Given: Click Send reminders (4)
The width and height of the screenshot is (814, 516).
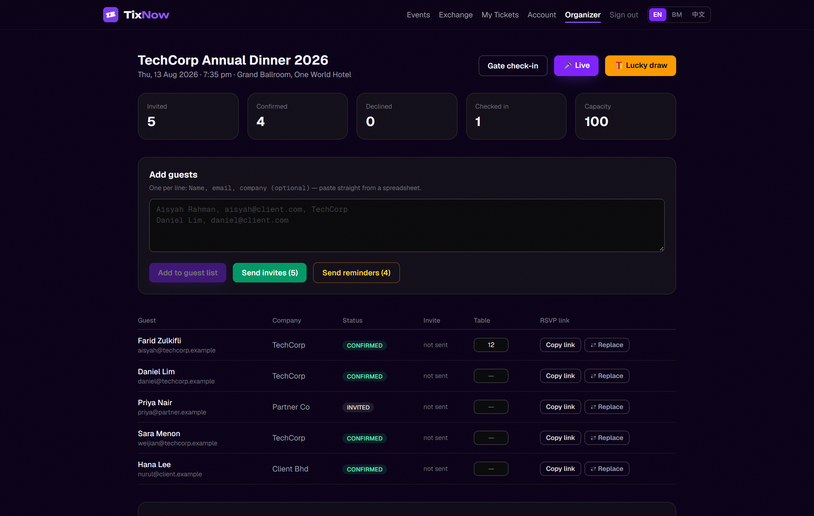Looking at the screenshot, I should [x=356, y=273].
